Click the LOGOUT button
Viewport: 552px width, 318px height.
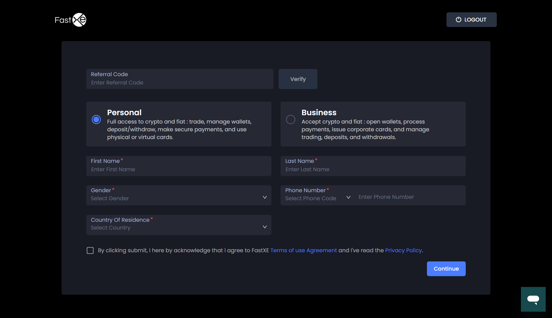click(x=471, y=20)
